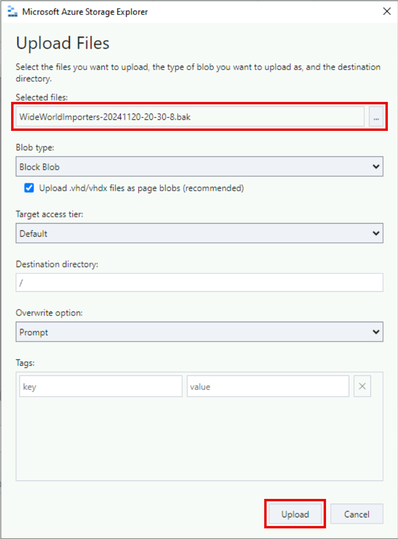Cancel the file upload
The height and width of the screenshot is (539, 398).
coord(357,514)
